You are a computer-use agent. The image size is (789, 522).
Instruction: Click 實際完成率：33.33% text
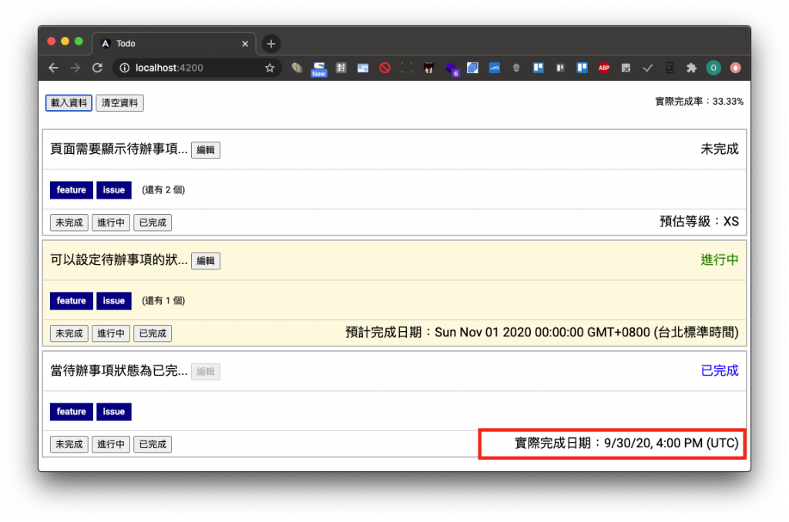pyautogui.click(x=699, y=102)
